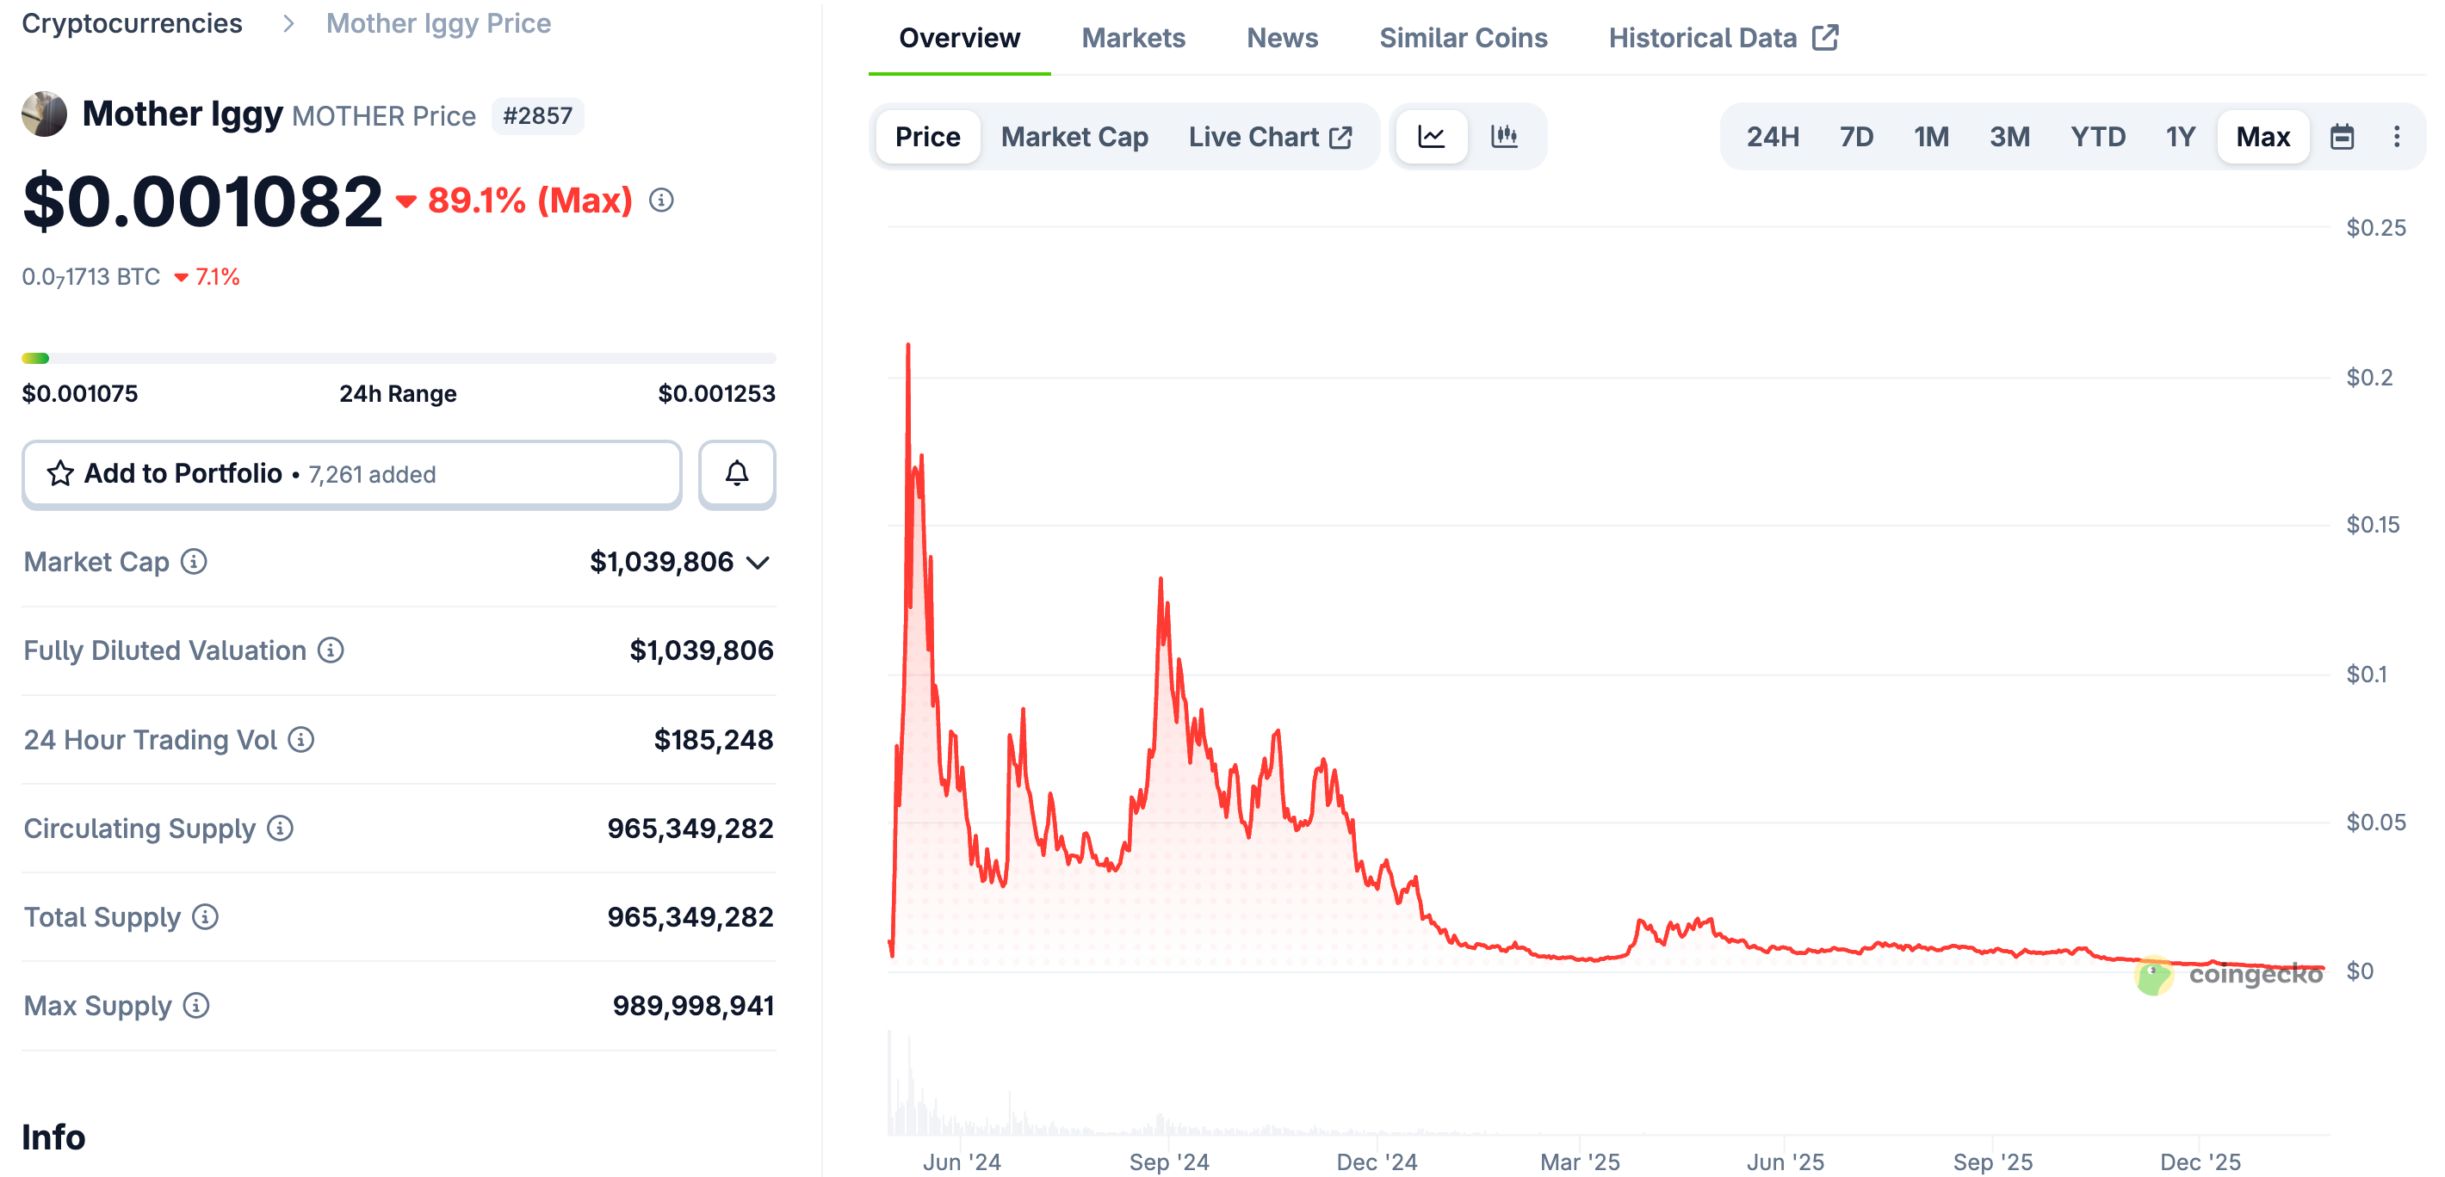Open the chart more options menu
The image size is (2445, 1177).
pos(2396,137)
